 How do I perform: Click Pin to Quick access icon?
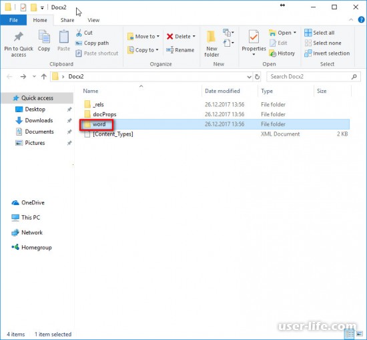point(19,37)
